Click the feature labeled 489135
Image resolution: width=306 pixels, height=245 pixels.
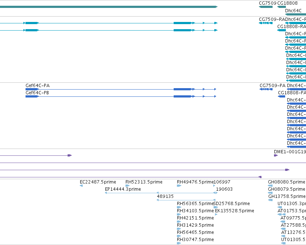click(186, 200)
